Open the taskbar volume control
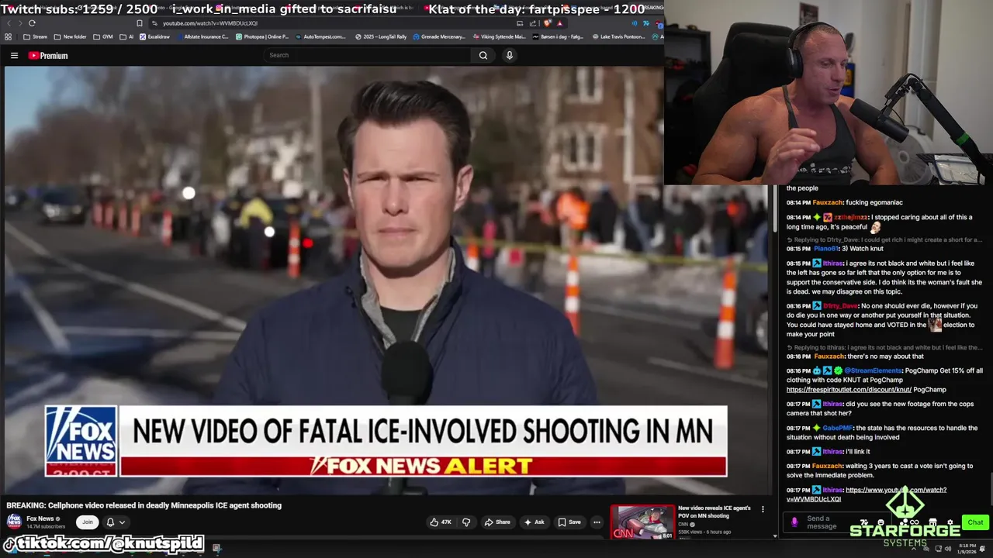Viewport: 993px width, 558px height. tap(948, 549)
